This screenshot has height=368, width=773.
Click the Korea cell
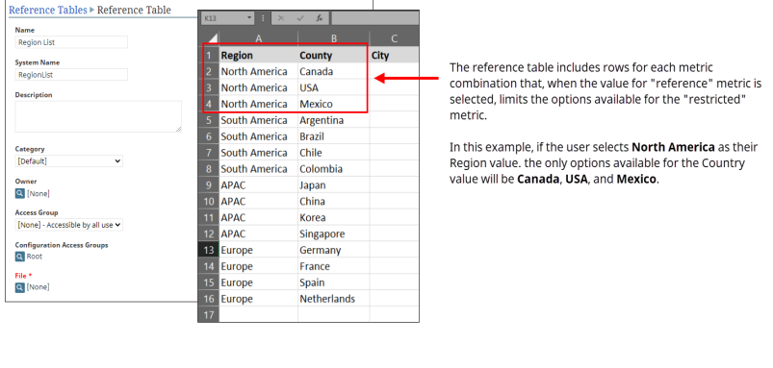tap(334, 217)
